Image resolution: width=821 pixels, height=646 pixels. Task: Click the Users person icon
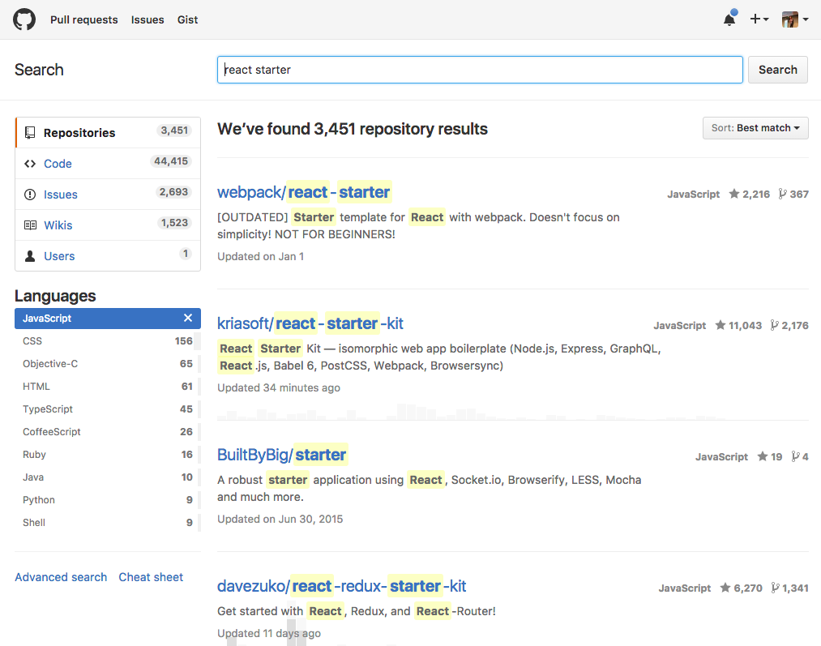coord(30,256)
